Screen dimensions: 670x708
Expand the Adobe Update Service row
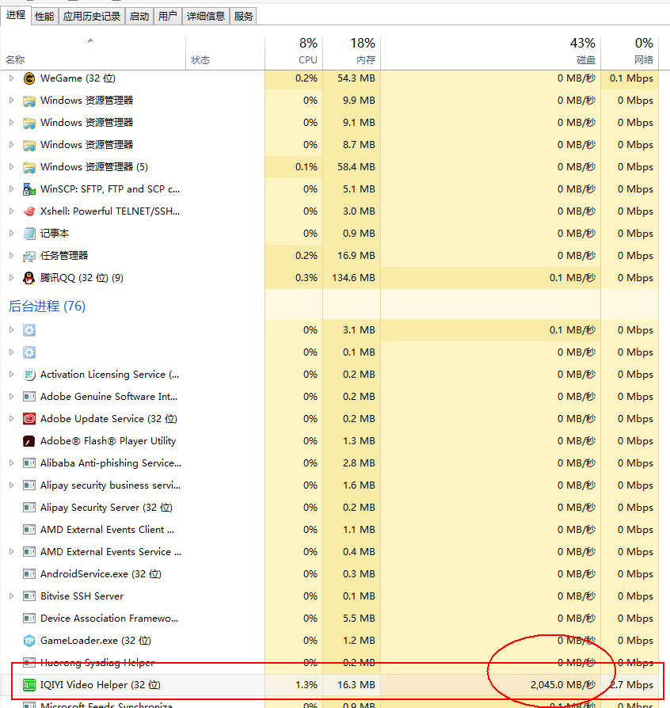tap(11, 418)
